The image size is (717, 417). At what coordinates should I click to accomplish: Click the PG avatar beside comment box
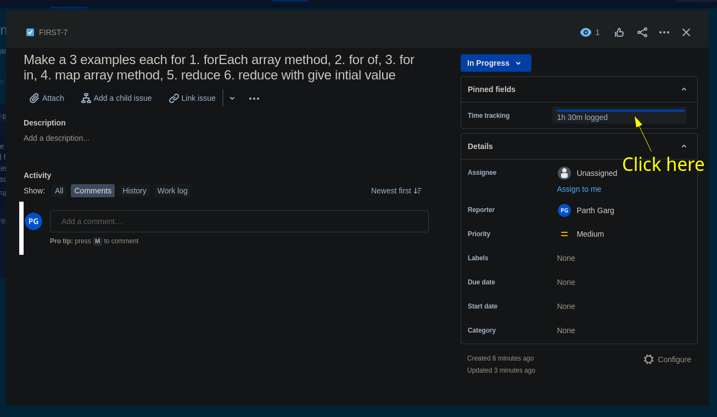click(33, 221)
